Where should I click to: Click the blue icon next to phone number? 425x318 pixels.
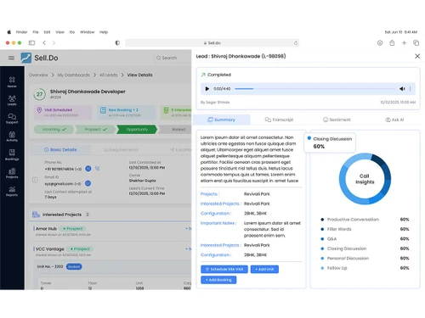(88, 169)
